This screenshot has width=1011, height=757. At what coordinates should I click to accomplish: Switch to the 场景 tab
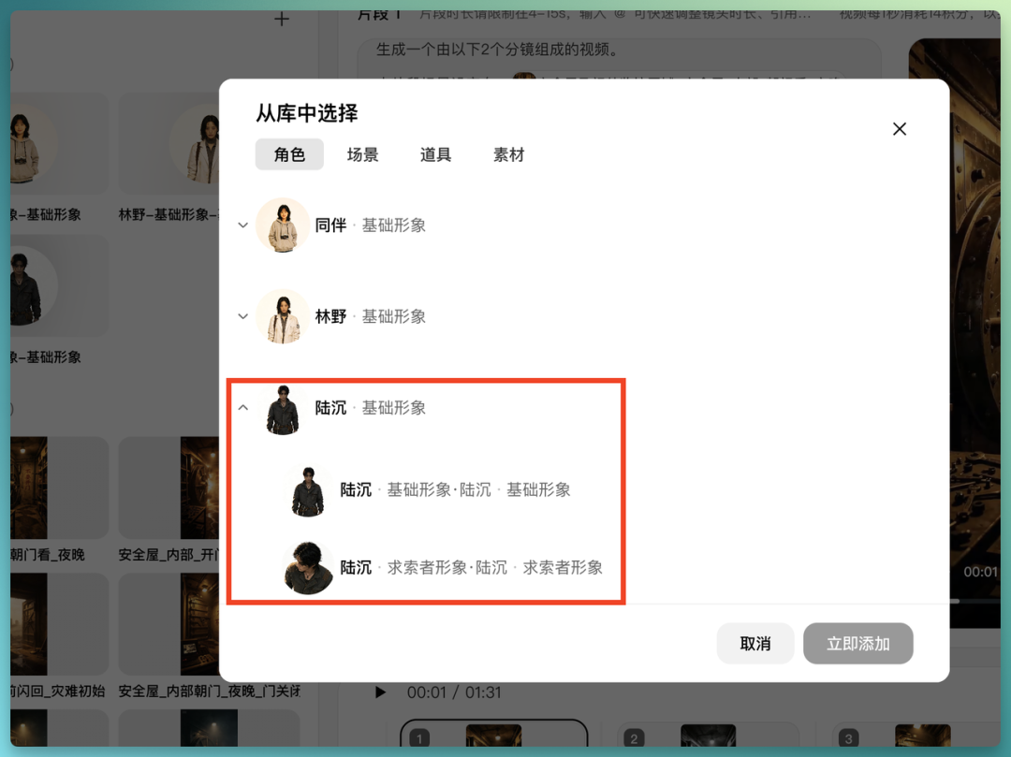click(362, 154)
